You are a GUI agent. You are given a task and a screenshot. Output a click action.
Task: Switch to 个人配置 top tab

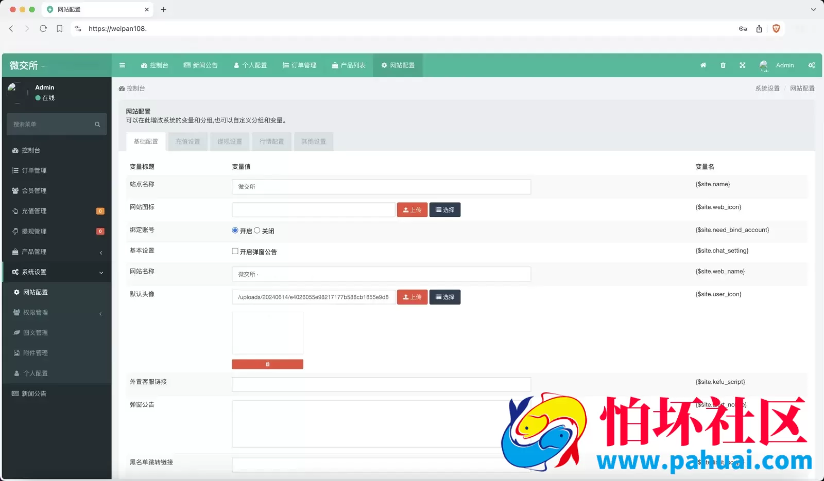tap(250, 65)
